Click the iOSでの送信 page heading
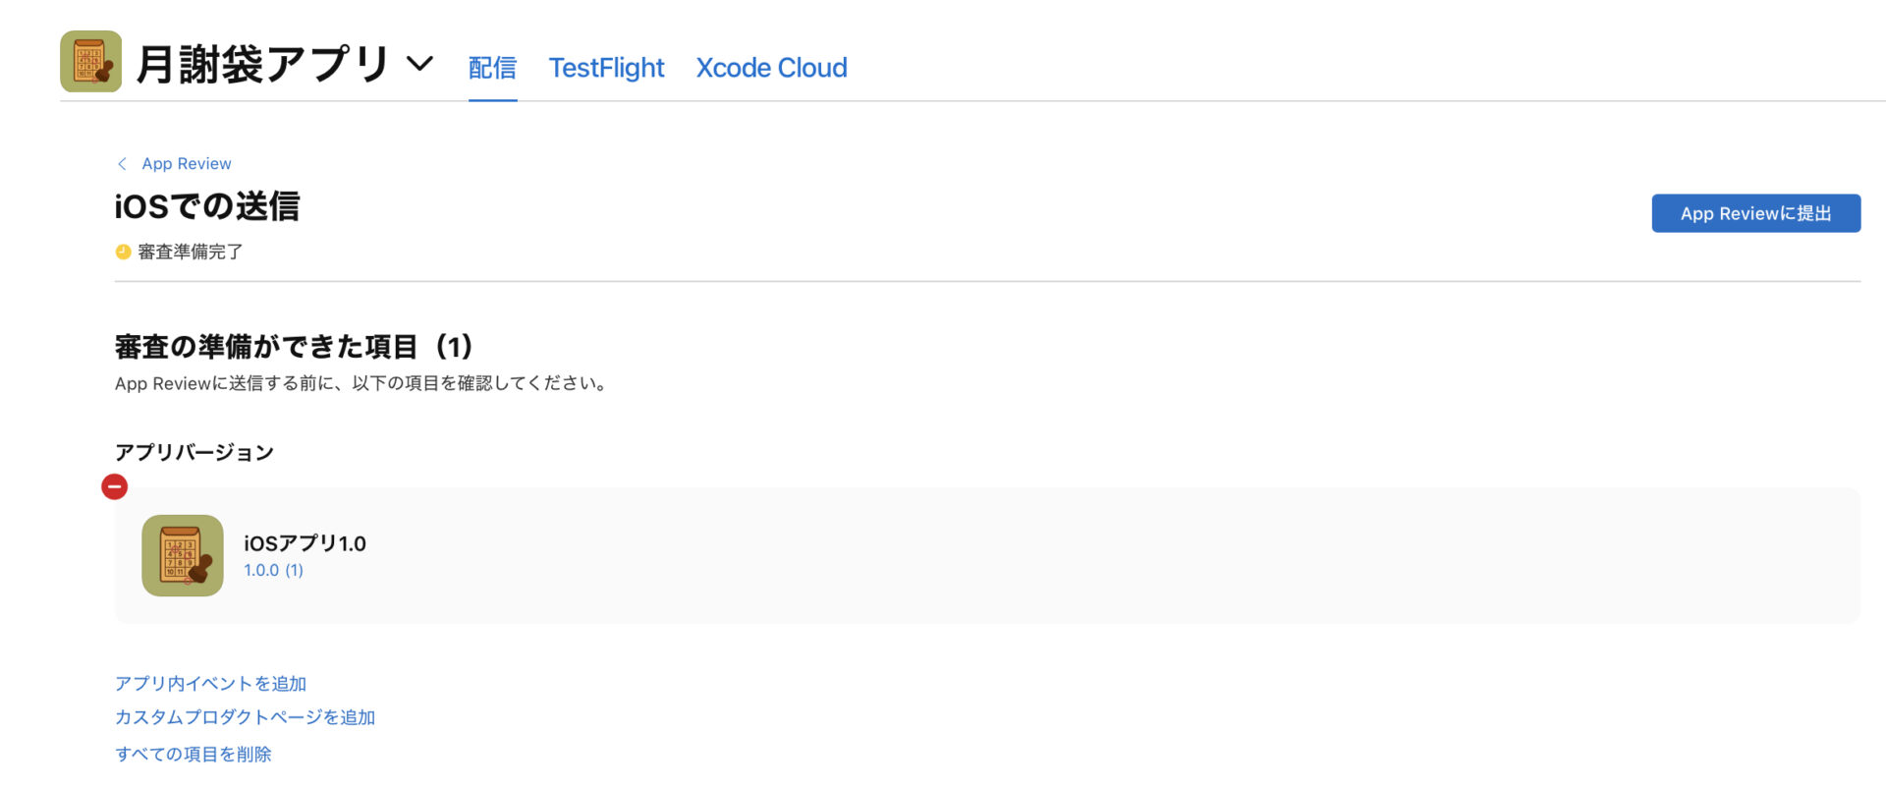The height and width of the screenshot is (789, 1886). [207, 206]
